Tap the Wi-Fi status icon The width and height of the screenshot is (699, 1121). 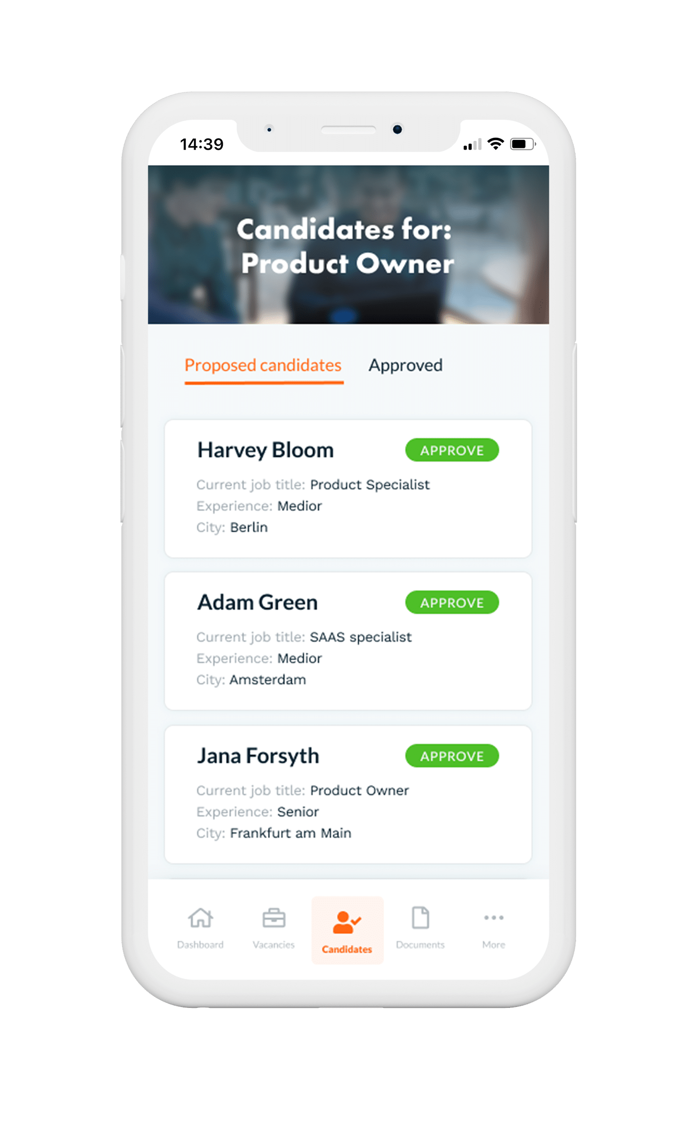coord(495,144)
